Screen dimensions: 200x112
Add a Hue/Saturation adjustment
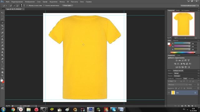[175, 64]
